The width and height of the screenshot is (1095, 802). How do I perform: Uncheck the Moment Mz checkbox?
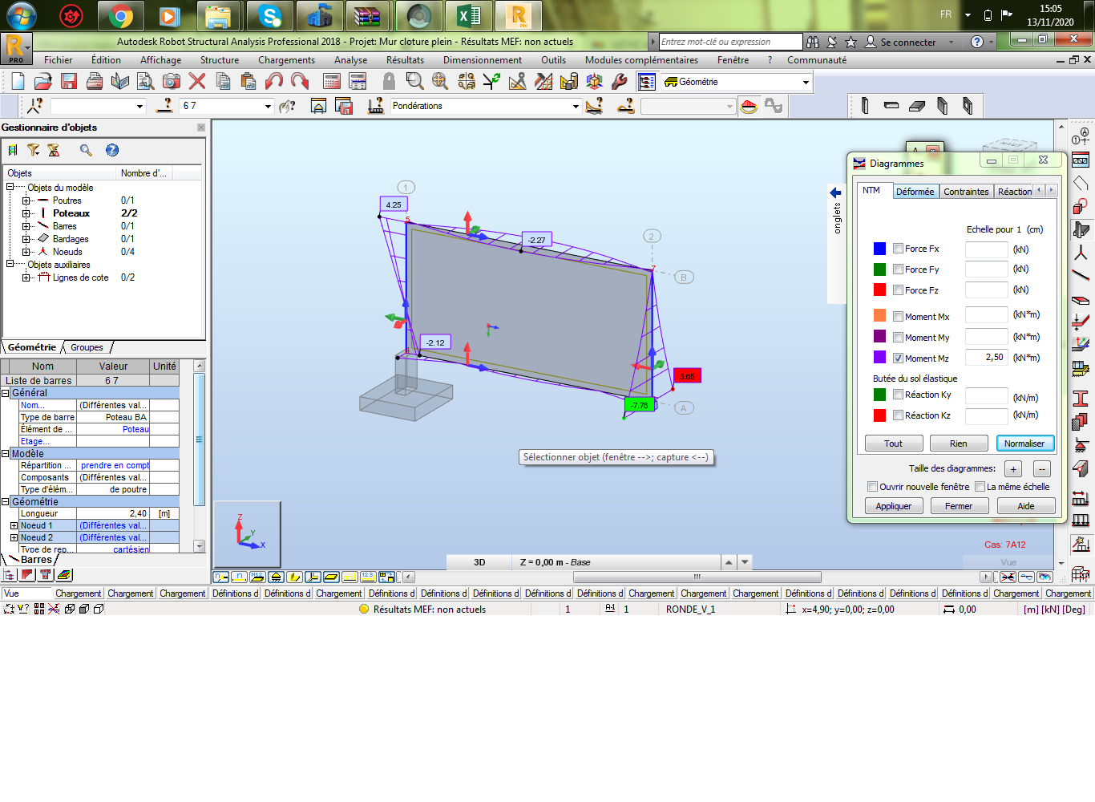(898, 358)
